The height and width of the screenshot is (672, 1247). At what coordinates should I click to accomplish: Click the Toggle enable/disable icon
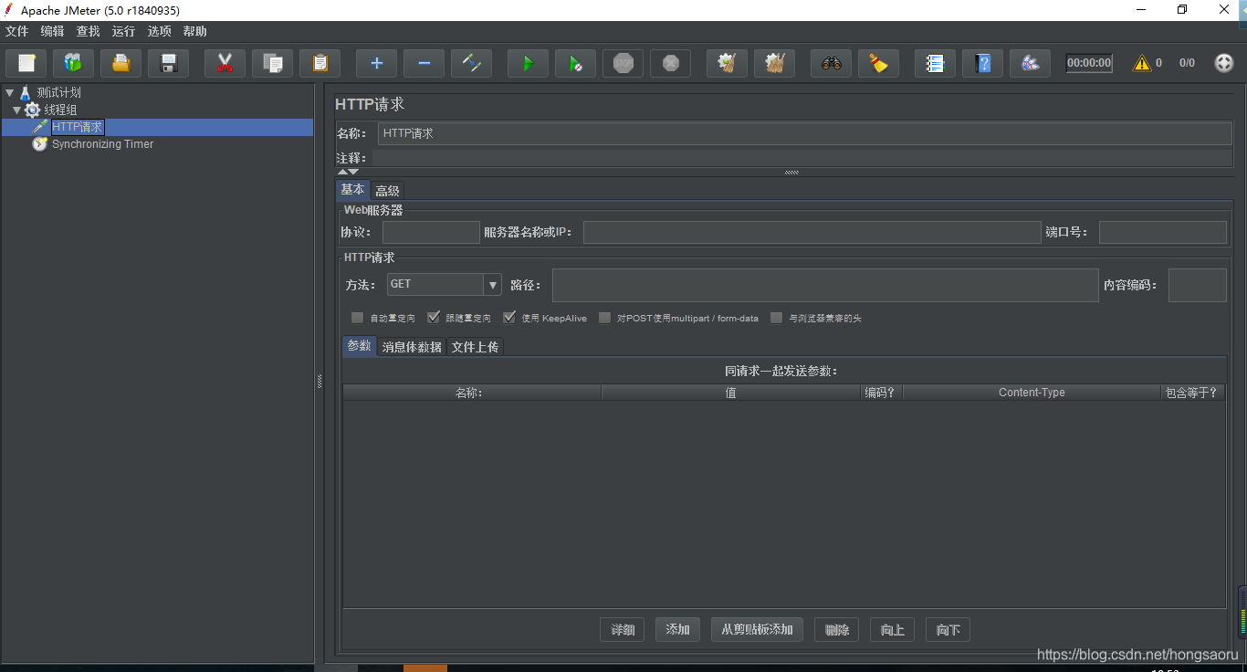pyautogui.click(x=472, y=63)
